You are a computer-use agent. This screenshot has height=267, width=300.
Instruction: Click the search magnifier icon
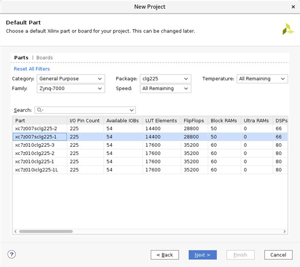40,110
